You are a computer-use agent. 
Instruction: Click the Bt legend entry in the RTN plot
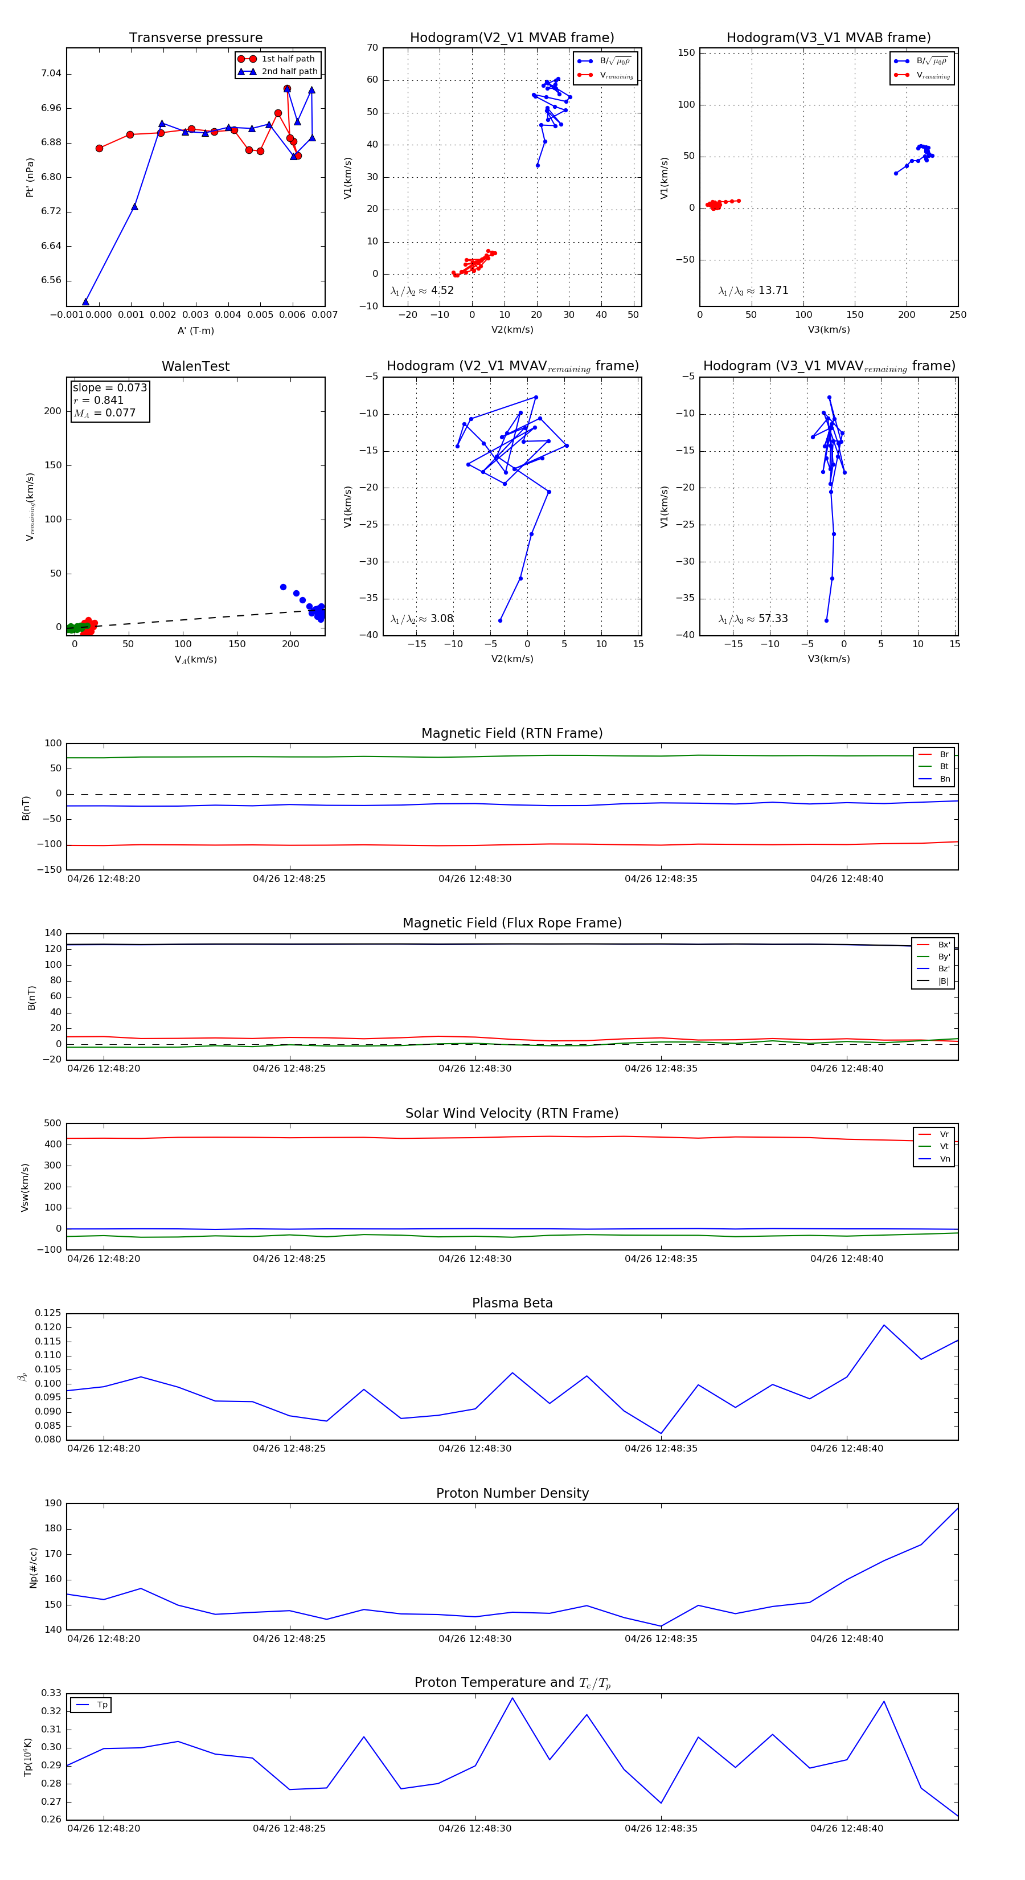[934, 767]
